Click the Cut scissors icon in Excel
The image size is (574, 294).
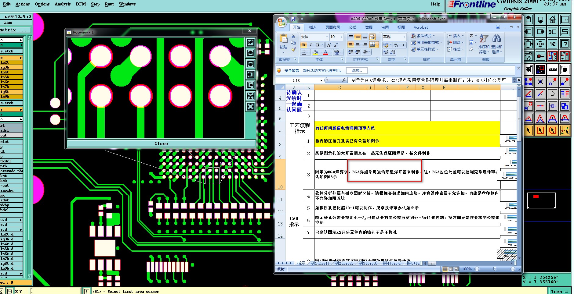[293, 36]
